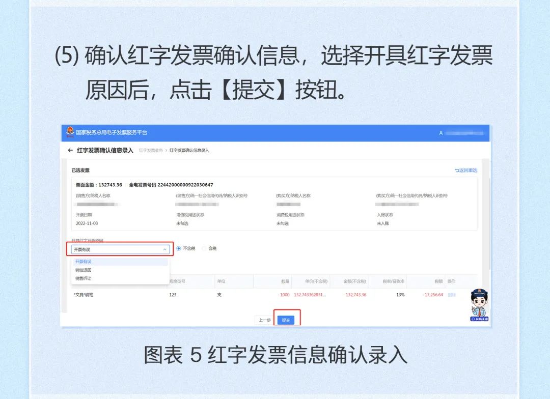This screenshot has width=550, height=399.
Task: Click the invoice date 2022-11-03
Action: click(x=87, y=223)
